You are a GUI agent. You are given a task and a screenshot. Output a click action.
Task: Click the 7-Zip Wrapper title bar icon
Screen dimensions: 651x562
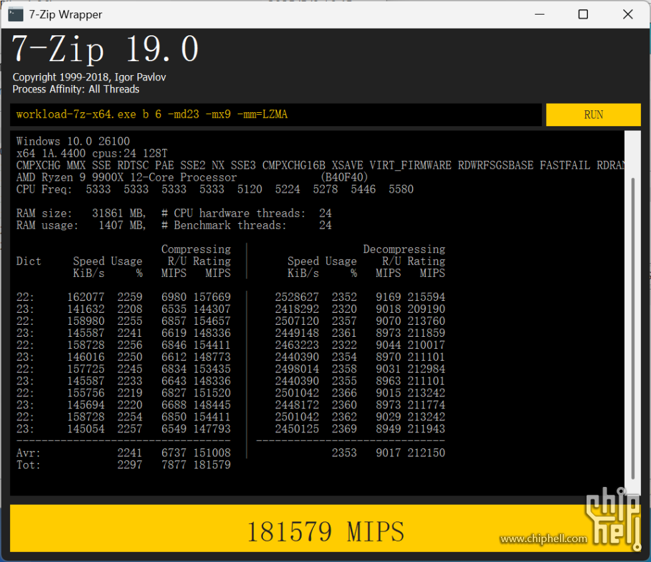(x=16, y=15)
